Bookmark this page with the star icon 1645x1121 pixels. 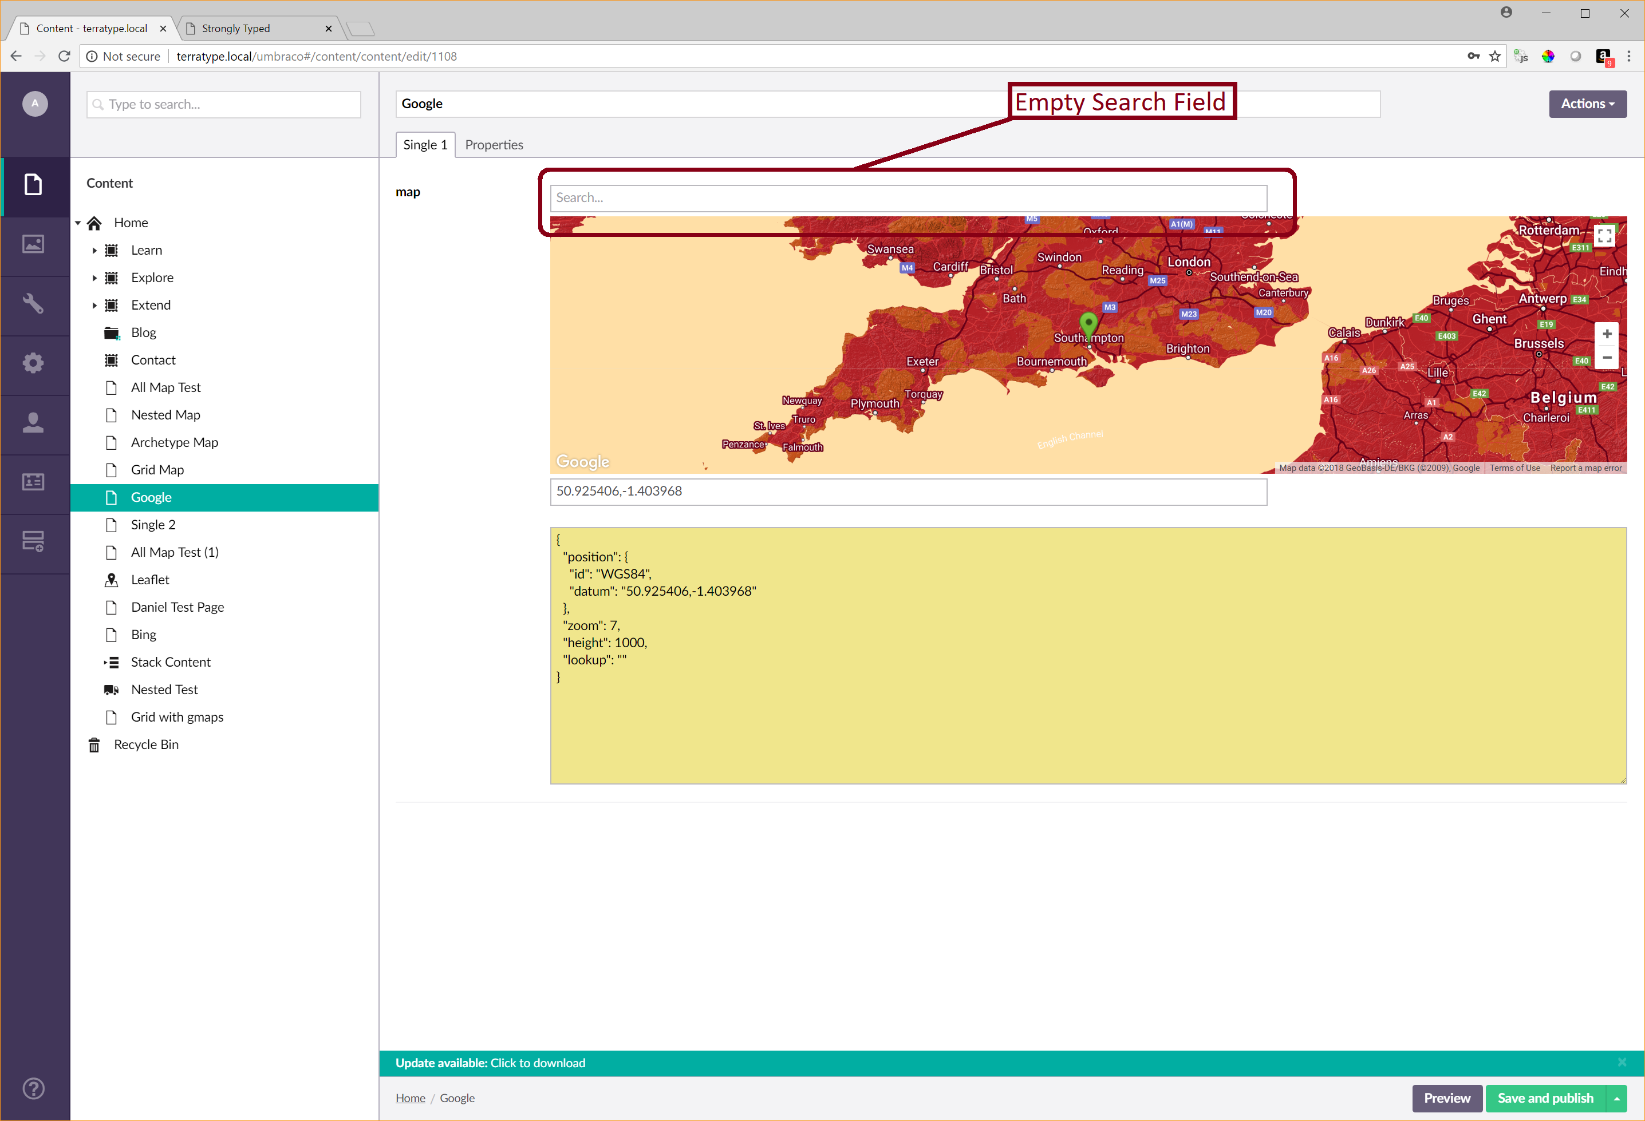click(x=1494, y=56)
